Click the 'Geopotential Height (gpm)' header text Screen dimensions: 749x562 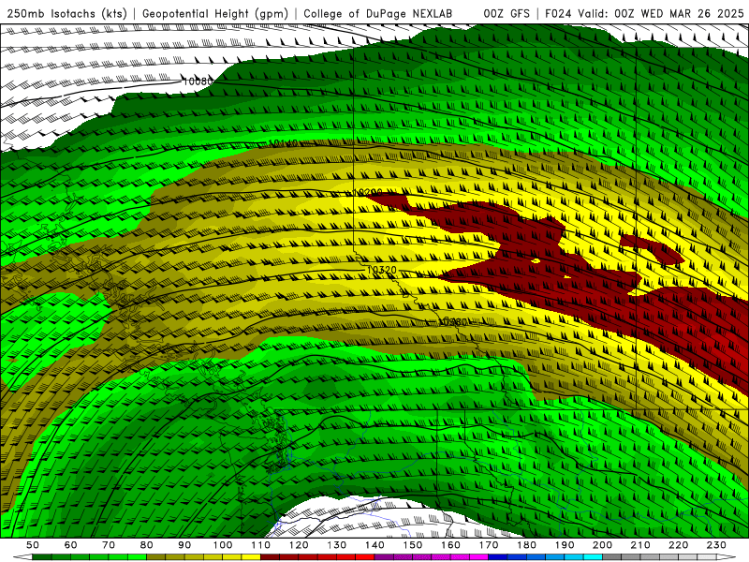coord(215,14)
